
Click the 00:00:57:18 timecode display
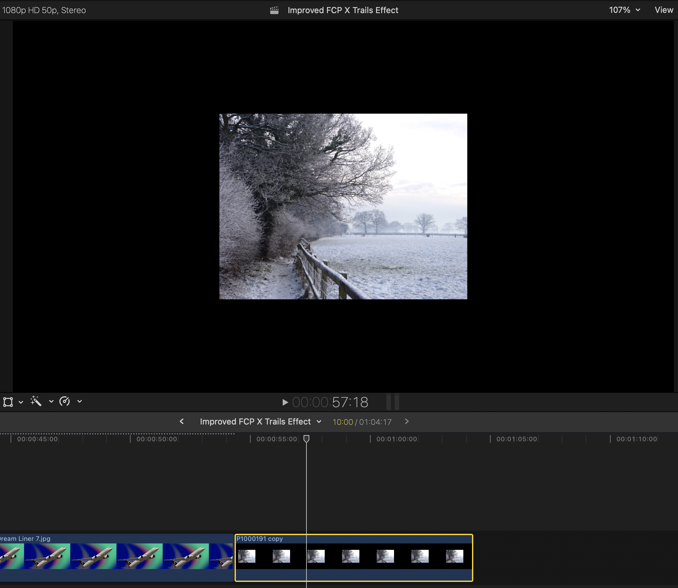pyautogui.click(x=330, y=402)
